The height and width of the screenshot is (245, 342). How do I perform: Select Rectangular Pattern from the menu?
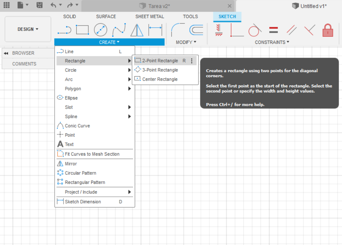pos(95,182)
